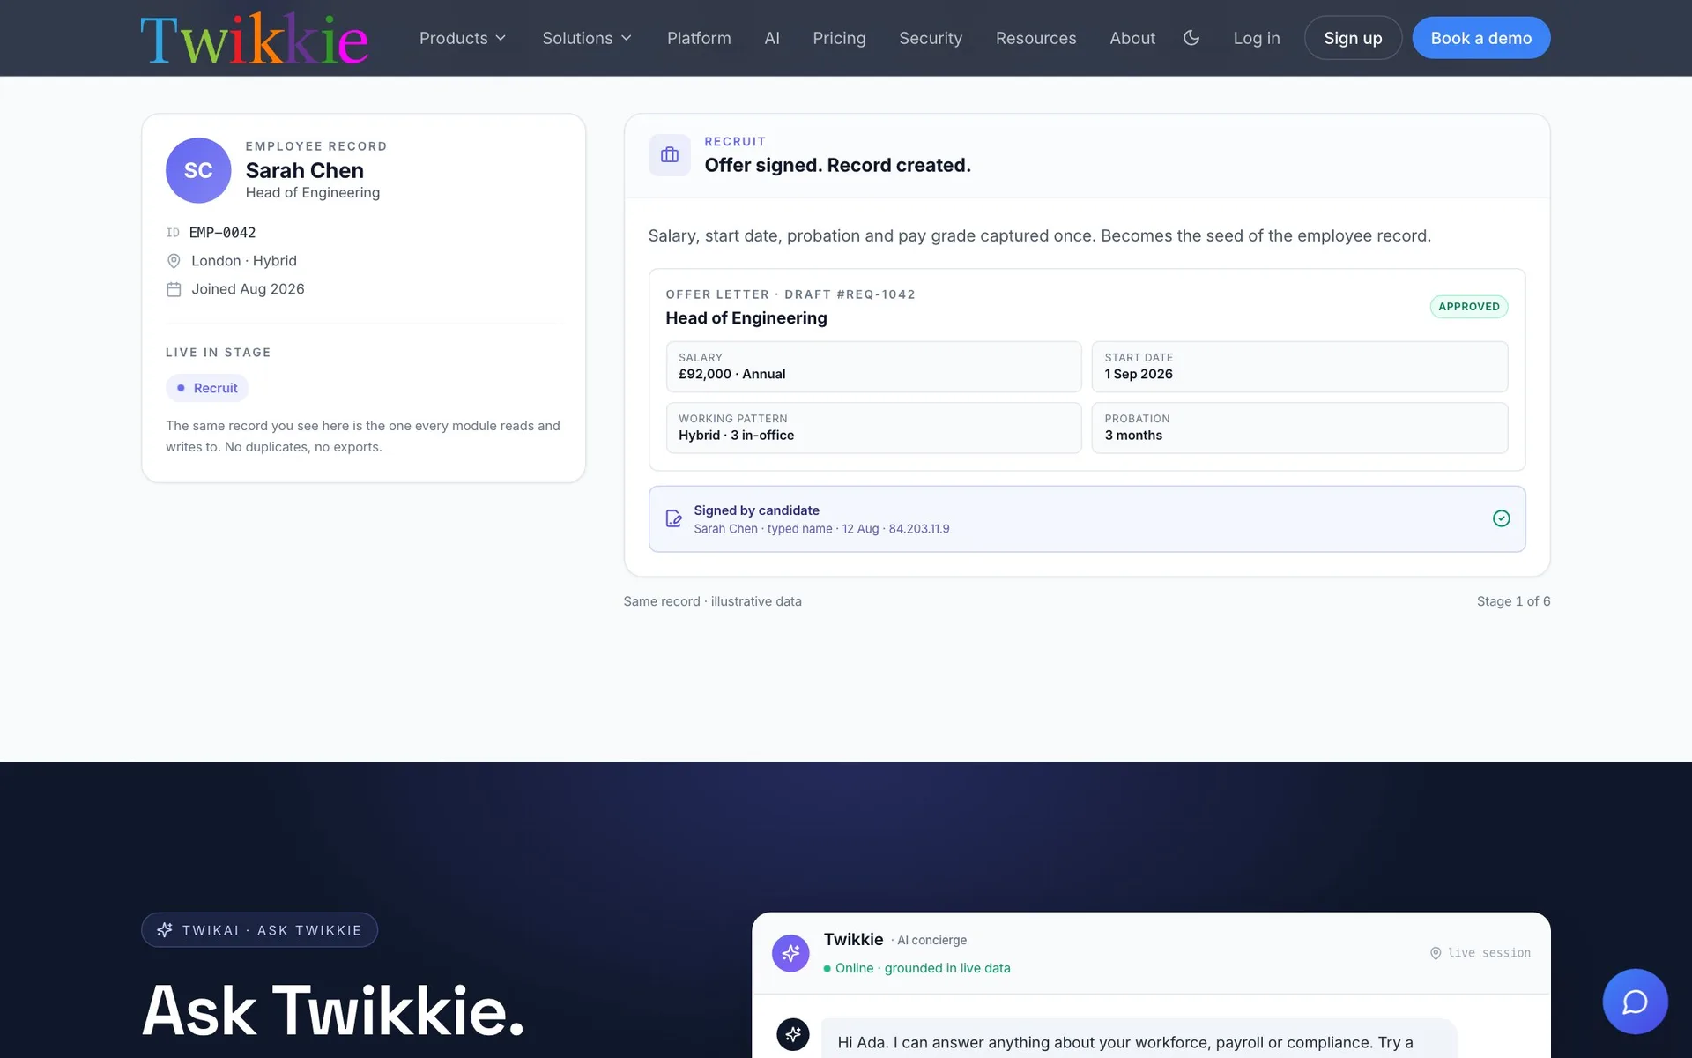The width and height of the screenshot is (1692, 1058).
Task: Expand the Solutions dropdown menu
Action: [x=587, y=38]
